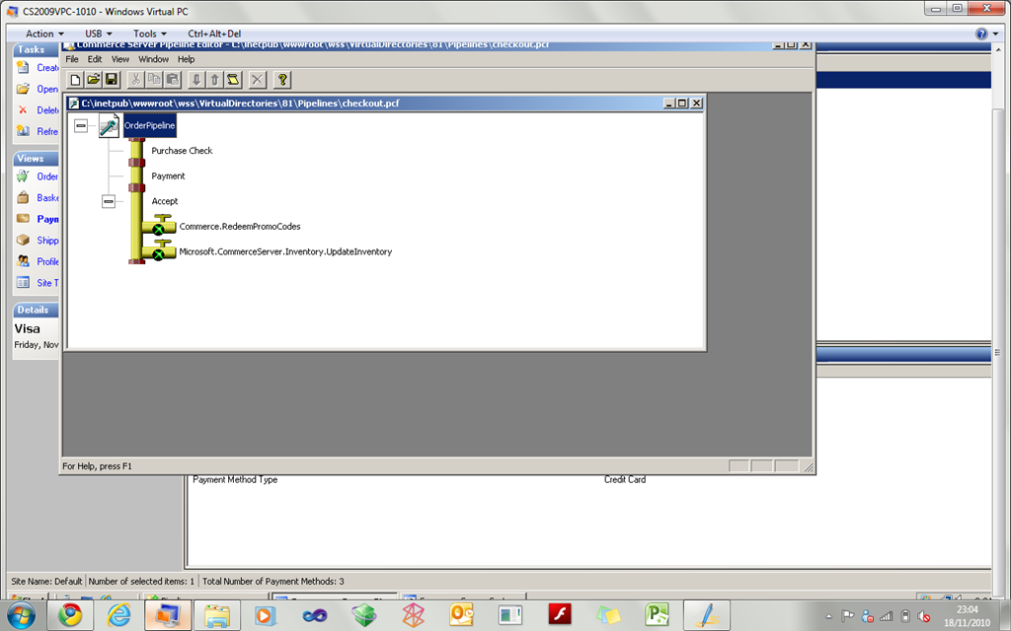Click the yellow scroll properties toolbar icon
This screenshot has width=1011, height=631.
233,80
